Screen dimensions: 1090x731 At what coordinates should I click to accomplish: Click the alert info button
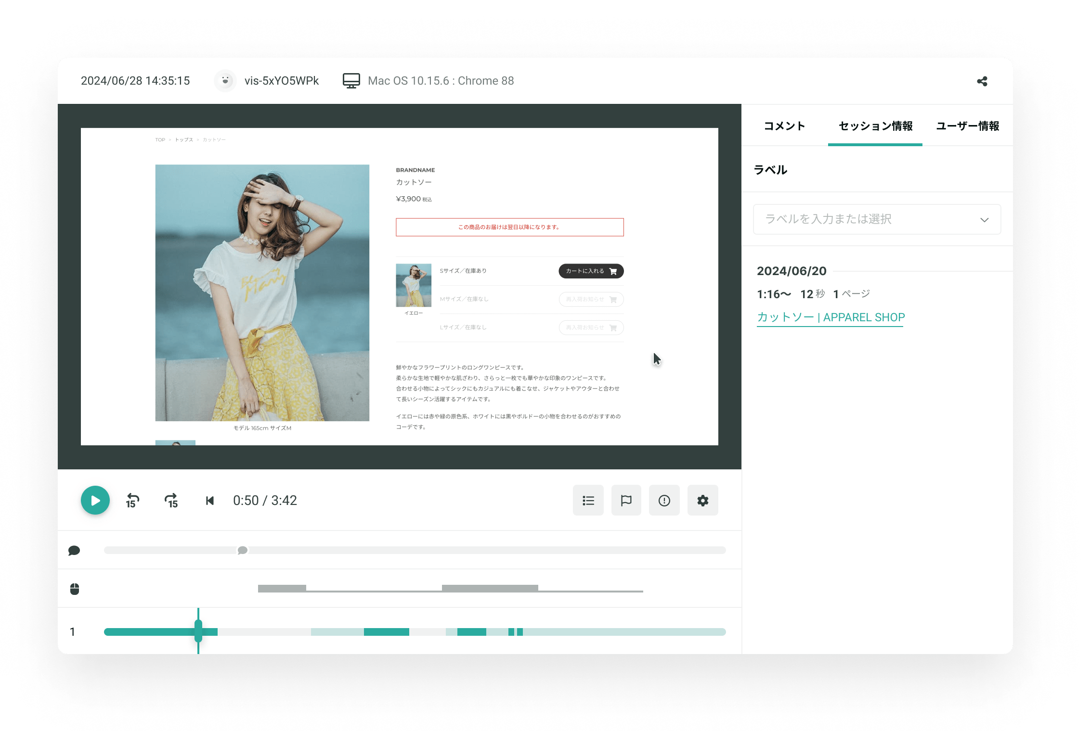click(x=664, y=501)
